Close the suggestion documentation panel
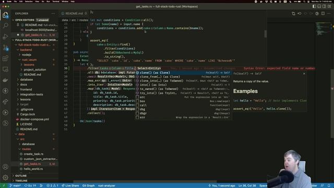334x188 pixels. click(304, 74)
